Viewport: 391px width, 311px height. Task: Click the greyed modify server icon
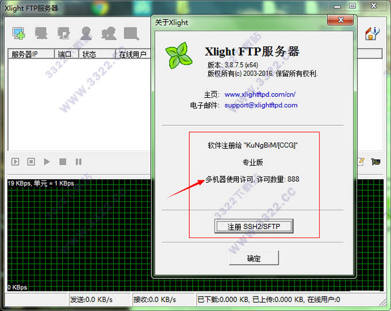[x=41, y=33]
